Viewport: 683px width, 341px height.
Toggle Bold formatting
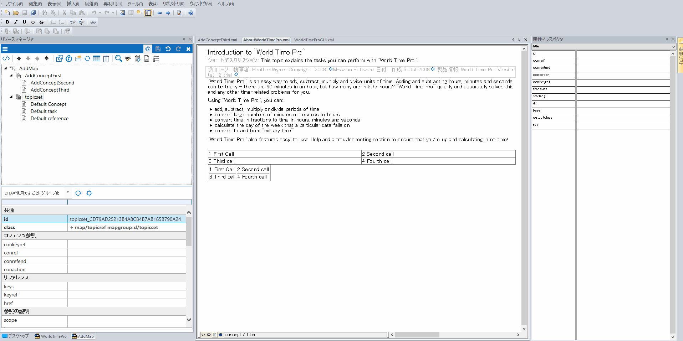[x=7, y=22]
